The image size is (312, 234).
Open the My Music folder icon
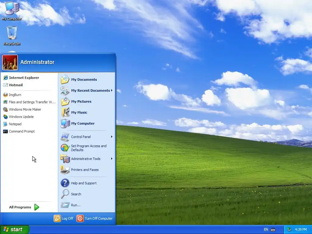point(65,112)
